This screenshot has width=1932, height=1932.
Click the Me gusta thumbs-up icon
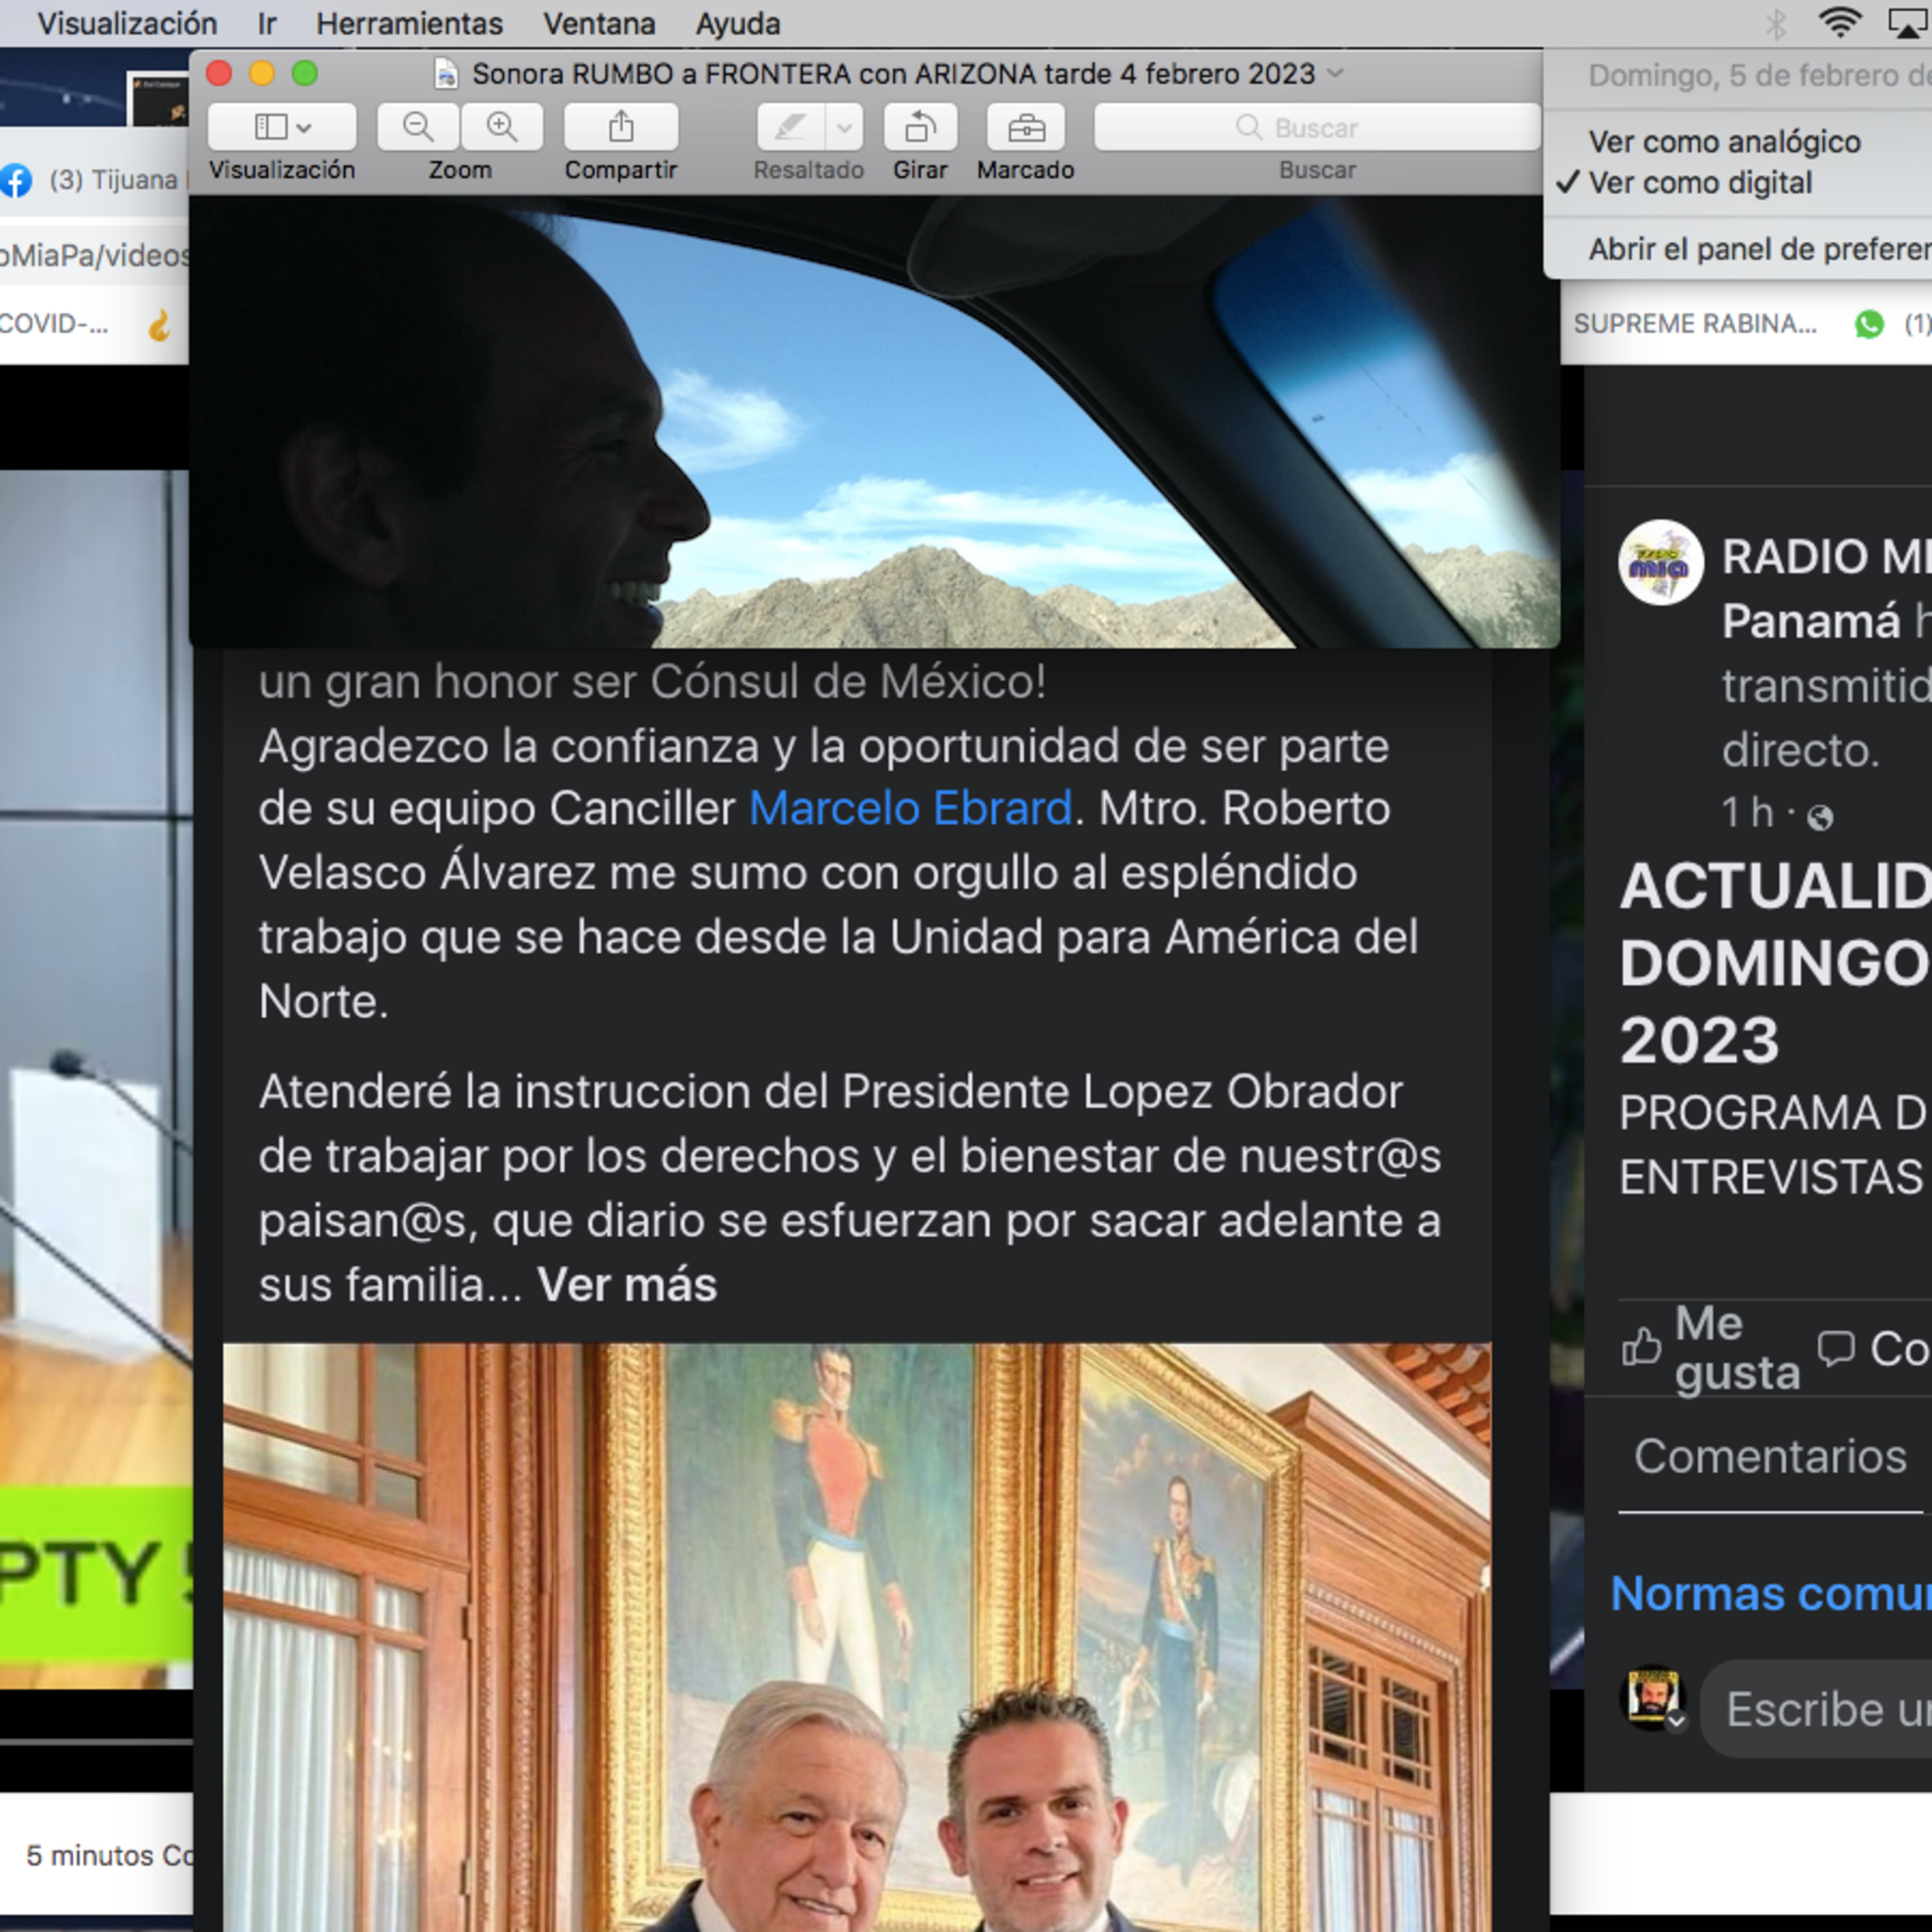pyautogui.click(x=1641, y=1346)
